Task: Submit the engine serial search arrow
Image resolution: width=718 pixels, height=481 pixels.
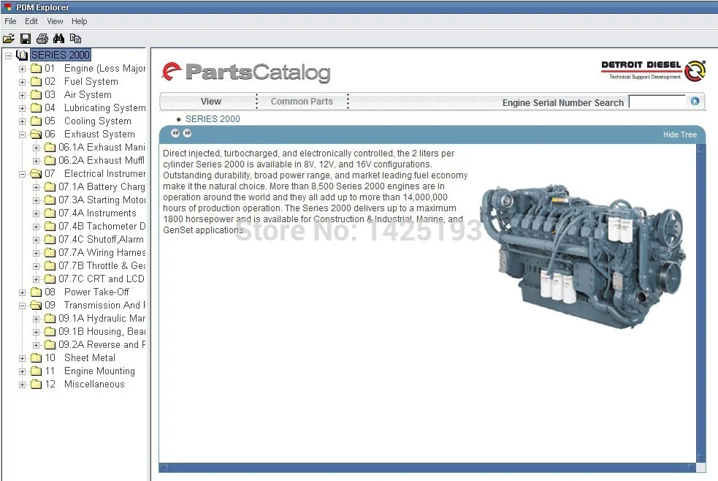Action: 695,101
